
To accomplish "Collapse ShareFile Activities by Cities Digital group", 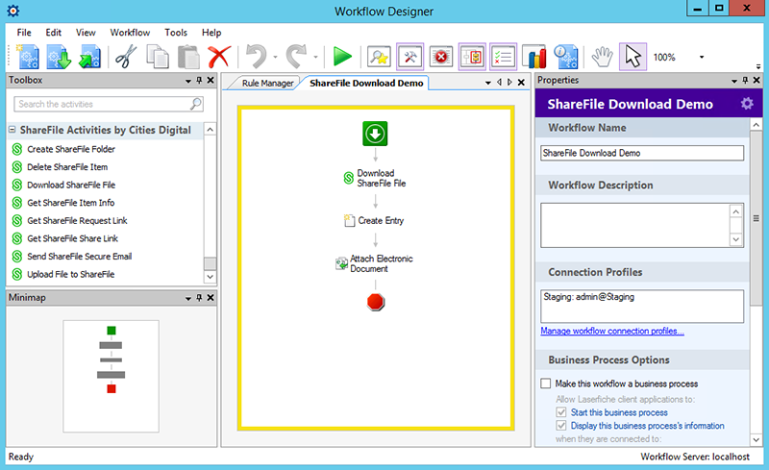I will click(12, 130).
